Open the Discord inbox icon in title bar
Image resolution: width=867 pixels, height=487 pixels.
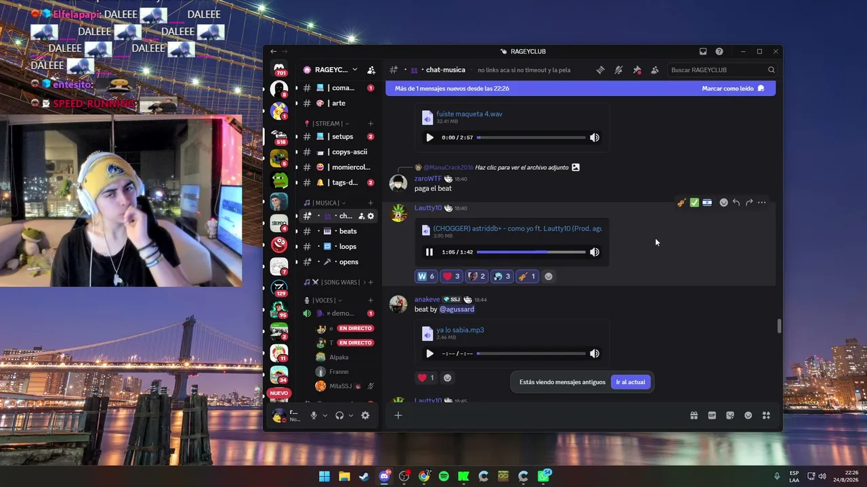click(703, 51)
